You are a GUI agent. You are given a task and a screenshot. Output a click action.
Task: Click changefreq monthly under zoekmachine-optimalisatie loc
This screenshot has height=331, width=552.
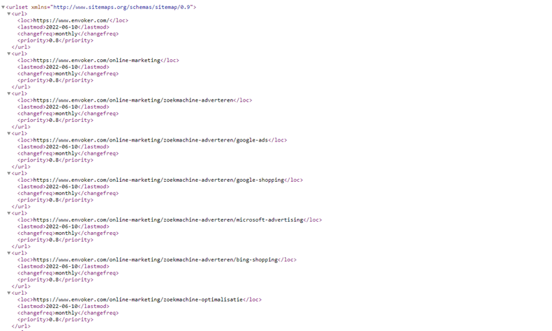[x=66, y=313]
